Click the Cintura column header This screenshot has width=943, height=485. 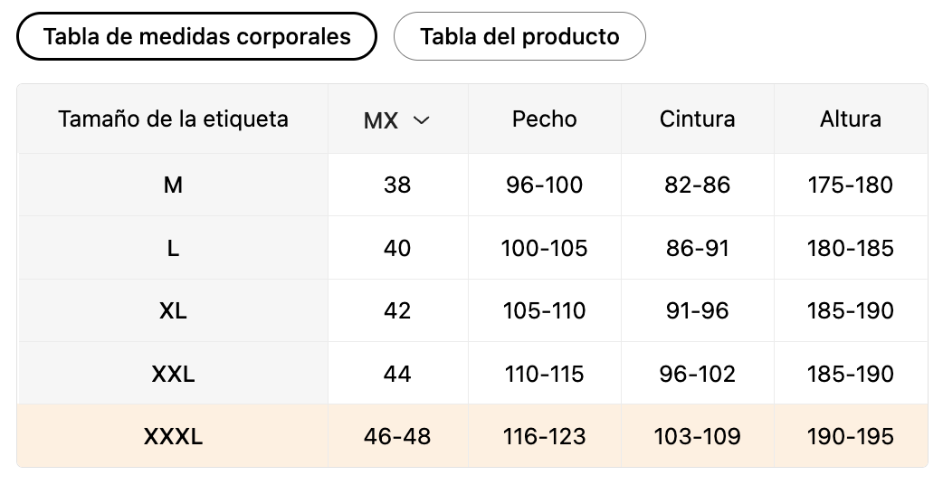(x=697, y=119)
